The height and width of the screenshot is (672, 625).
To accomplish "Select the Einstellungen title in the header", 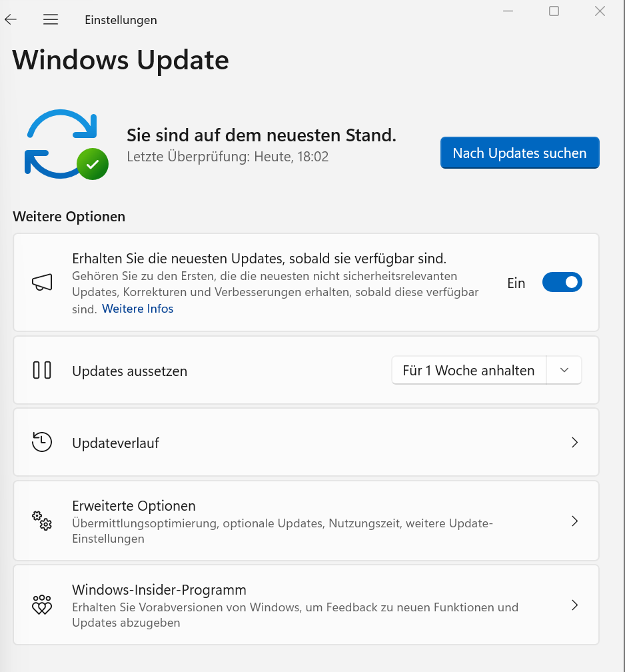I will [x=121, y=19].
